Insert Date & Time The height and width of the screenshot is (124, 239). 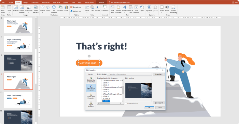pos(130,9)
